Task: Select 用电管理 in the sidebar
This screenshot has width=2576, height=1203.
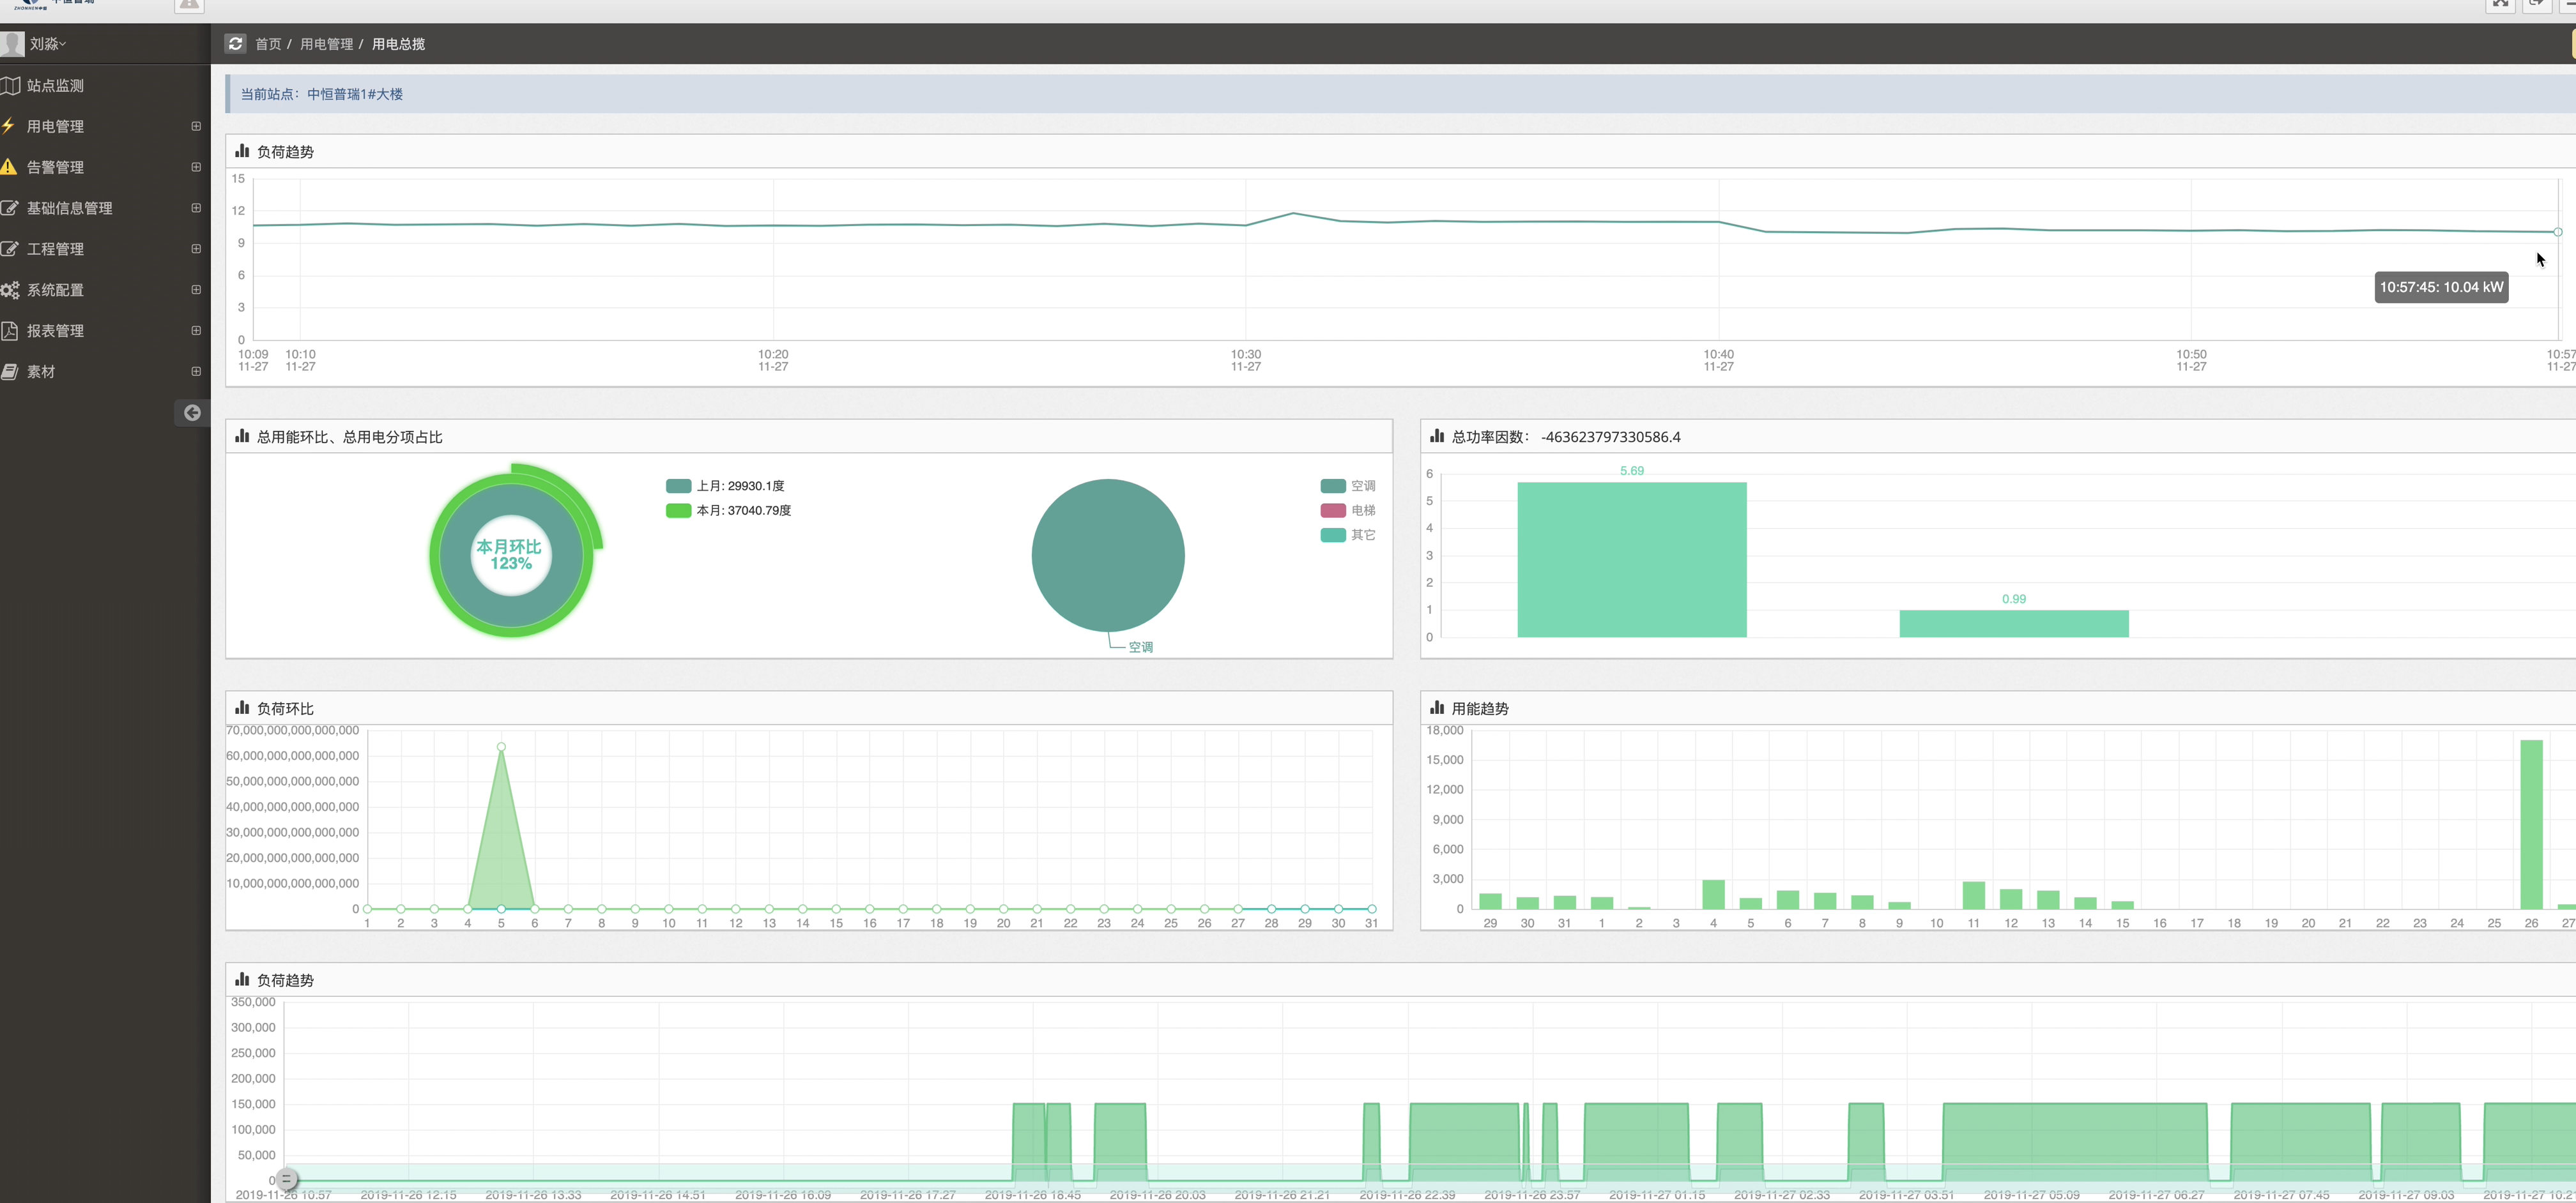Action: [105, 126]
